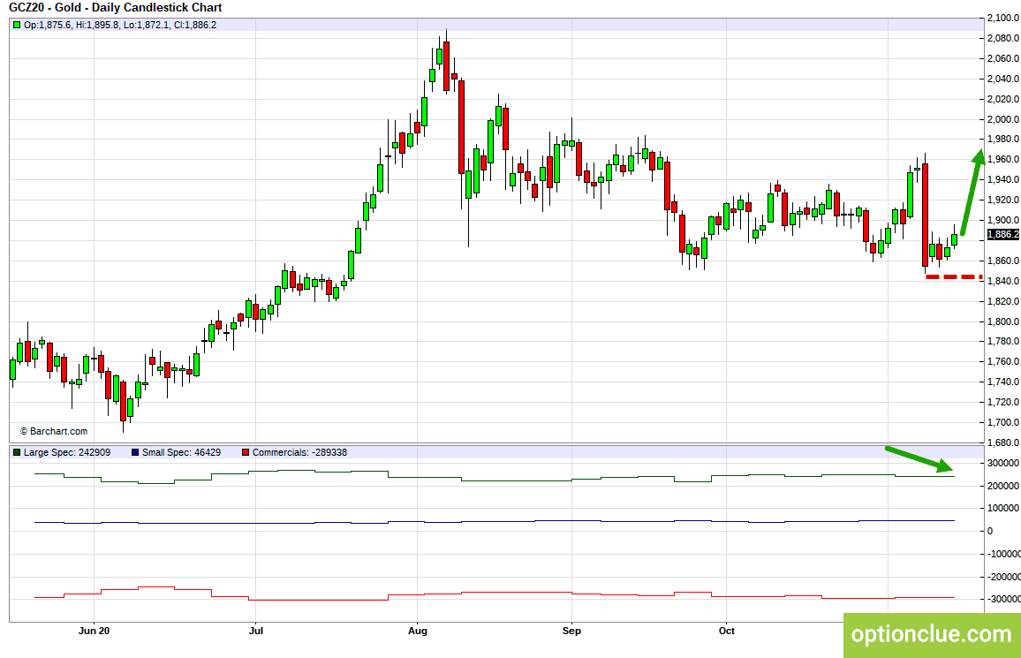Screen dimensions: 1021x658
Task: Click the optionclue.com watermark banner
Action: (932, 634)
